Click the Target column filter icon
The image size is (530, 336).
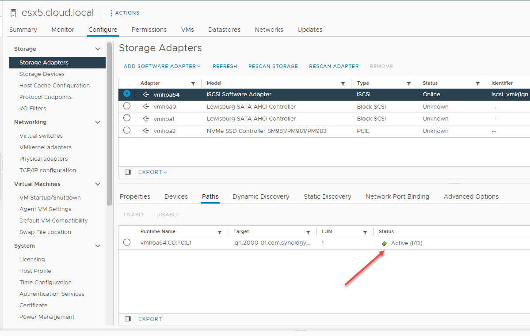pos(308,232)
